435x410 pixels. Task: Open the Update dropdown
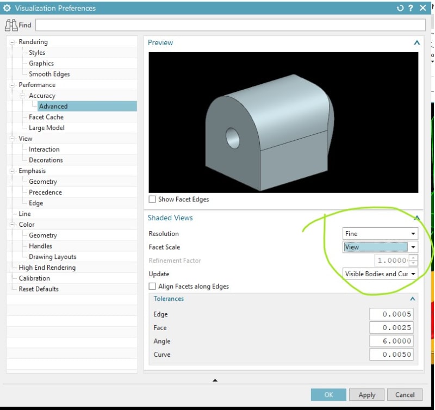tap(380, 274)
